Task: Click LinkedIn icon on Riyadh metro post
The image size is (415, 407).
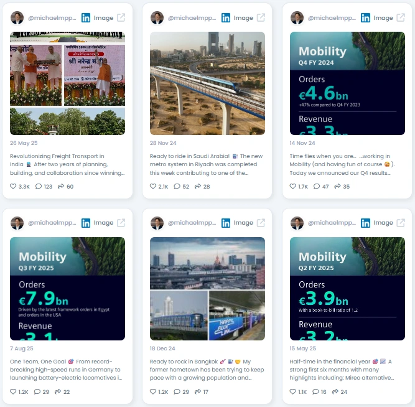Action: click(225, 18)
